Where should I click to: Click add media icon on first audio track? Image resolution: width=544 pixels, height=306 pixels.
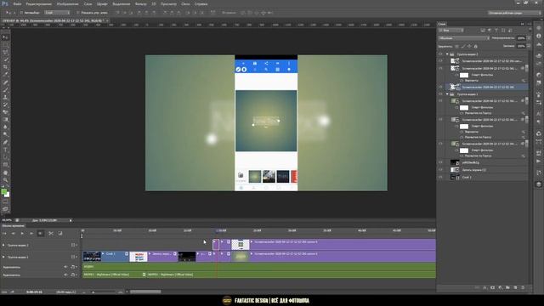73,267
